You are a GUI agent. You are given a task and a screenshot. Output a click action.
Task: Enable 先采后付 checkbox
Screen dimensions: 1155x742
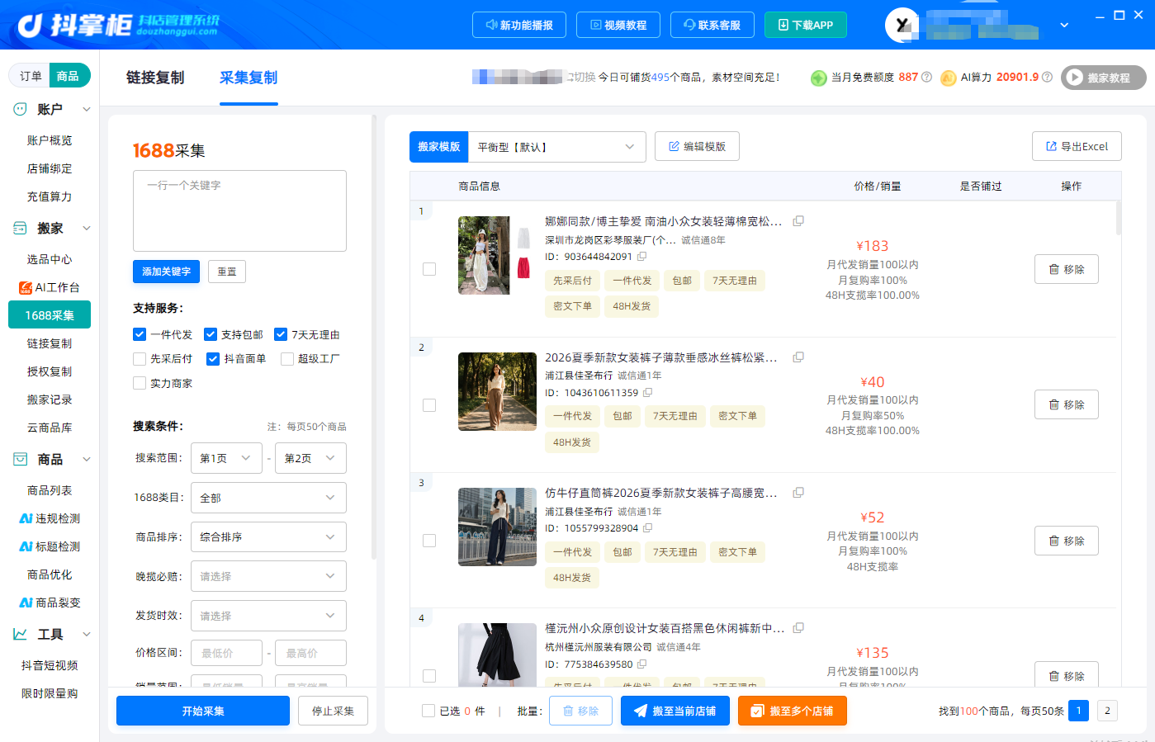(x=140, y=359)
